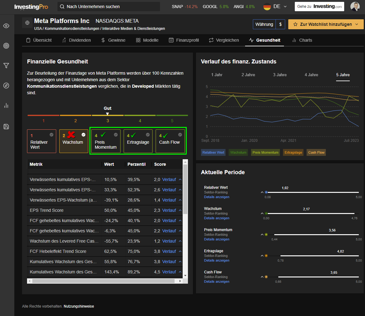Switch to the Finanzprofil tab

coord(184,40)
